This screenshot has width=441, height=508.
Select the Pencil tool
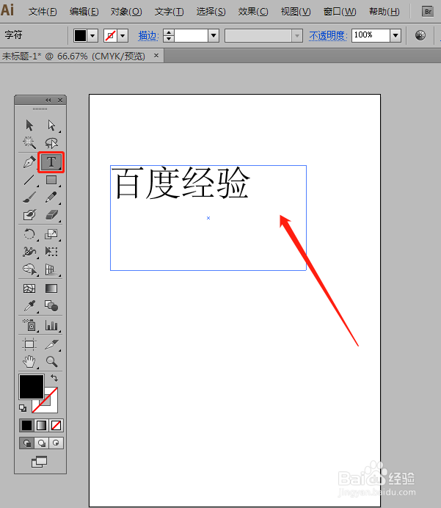[51, 197]
